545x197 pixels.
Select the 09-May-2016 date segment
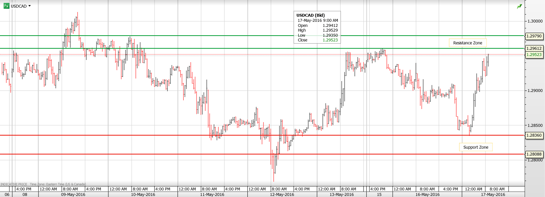tap(73, 194)
